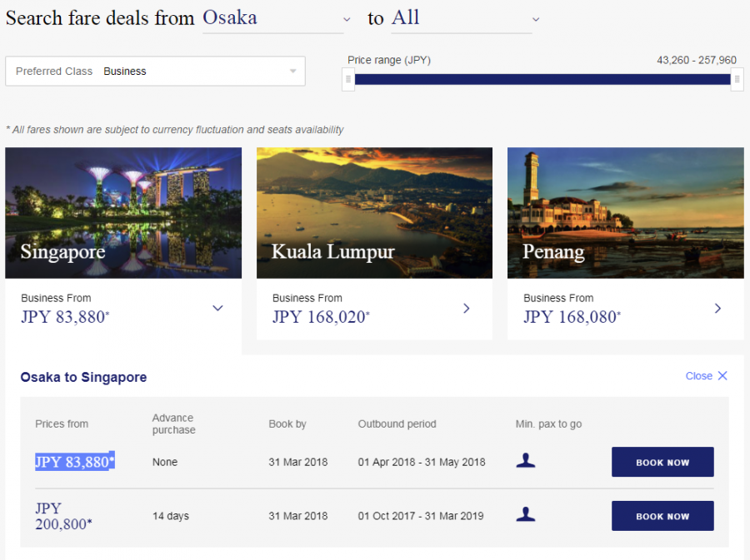Click the JPY 168,020 Kuala Lumpur price
Screen dimensions: 750x560
tap(320, 316)
